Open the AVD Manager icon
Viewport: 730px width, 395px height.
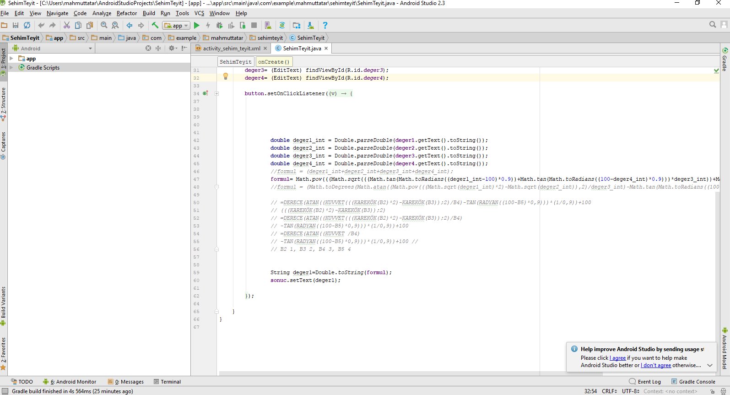[x=268, y=26]
